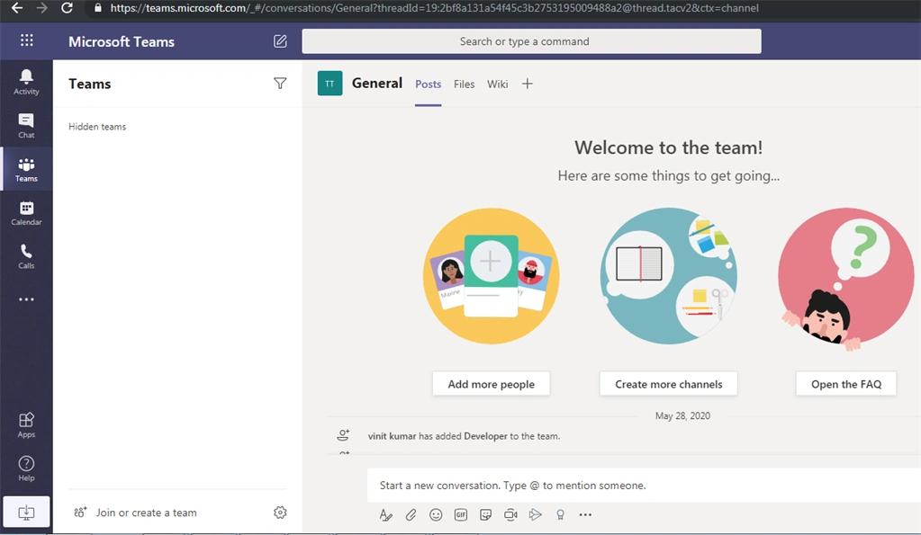Click Add more people button

click(491, 384)
